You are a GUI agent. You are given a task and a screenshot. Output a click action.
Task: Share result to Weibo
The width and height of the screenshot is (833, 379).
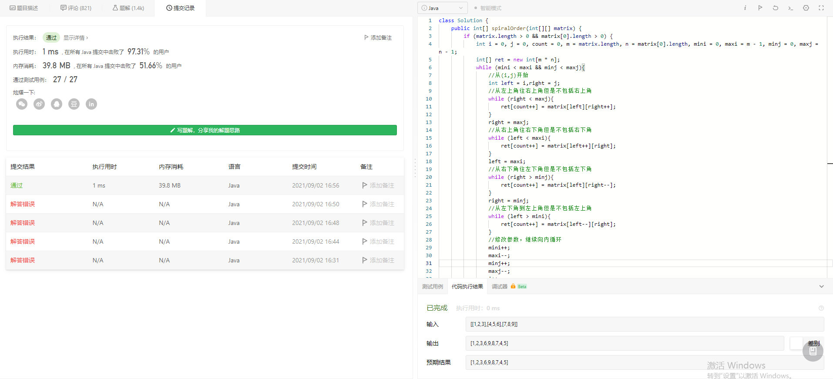39,104
